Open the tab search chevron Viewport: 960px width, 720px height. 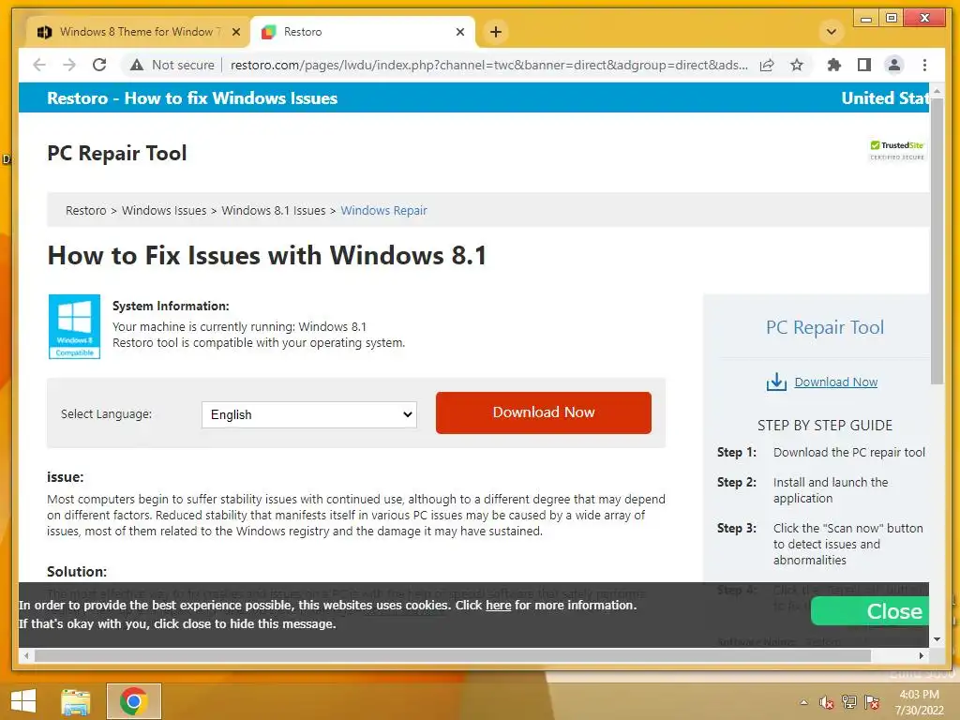tap(832, 32)
